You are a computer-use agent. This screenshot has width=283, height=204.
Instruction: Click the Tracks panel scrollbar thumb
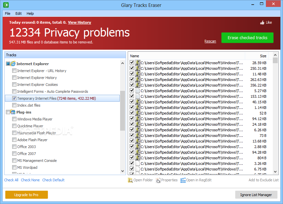coord(122,111)
